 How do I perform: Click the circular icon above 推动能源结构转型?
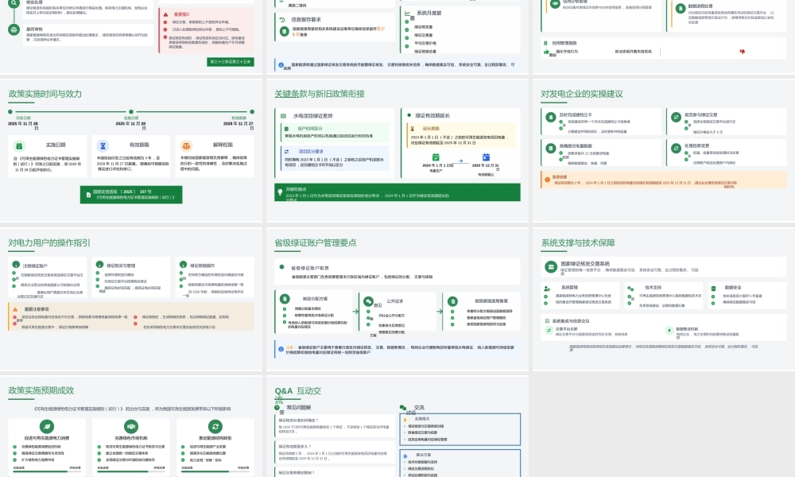pos(213,426)
